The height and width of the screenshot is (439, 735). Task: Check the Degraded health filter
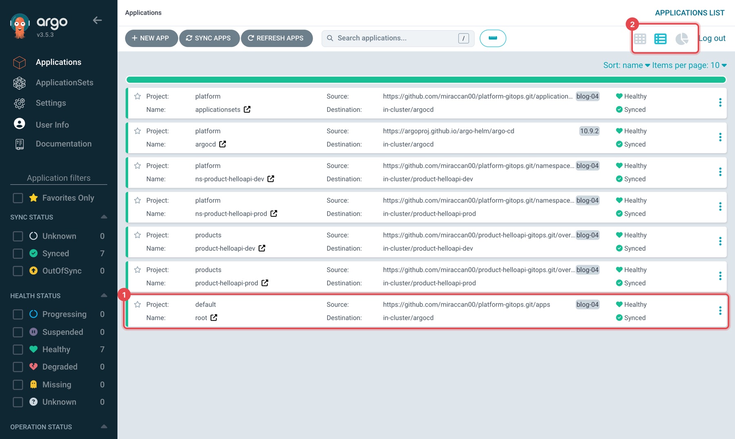(18, 367)
